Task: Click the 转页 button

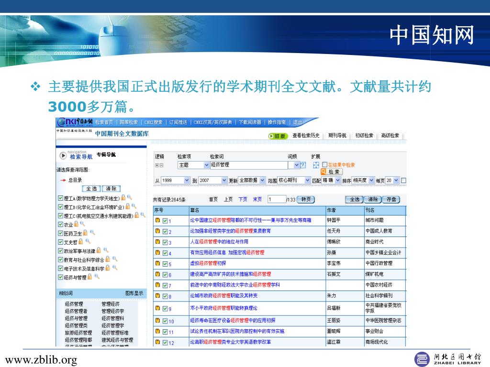Action: (306, 199)
